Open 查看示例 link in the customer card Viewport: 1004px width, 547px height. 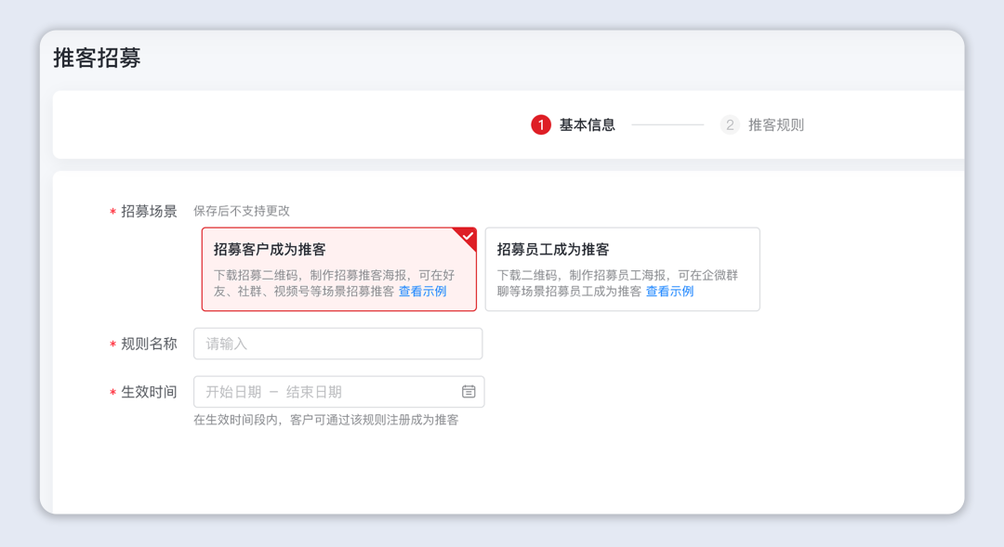tap(422, 292)
